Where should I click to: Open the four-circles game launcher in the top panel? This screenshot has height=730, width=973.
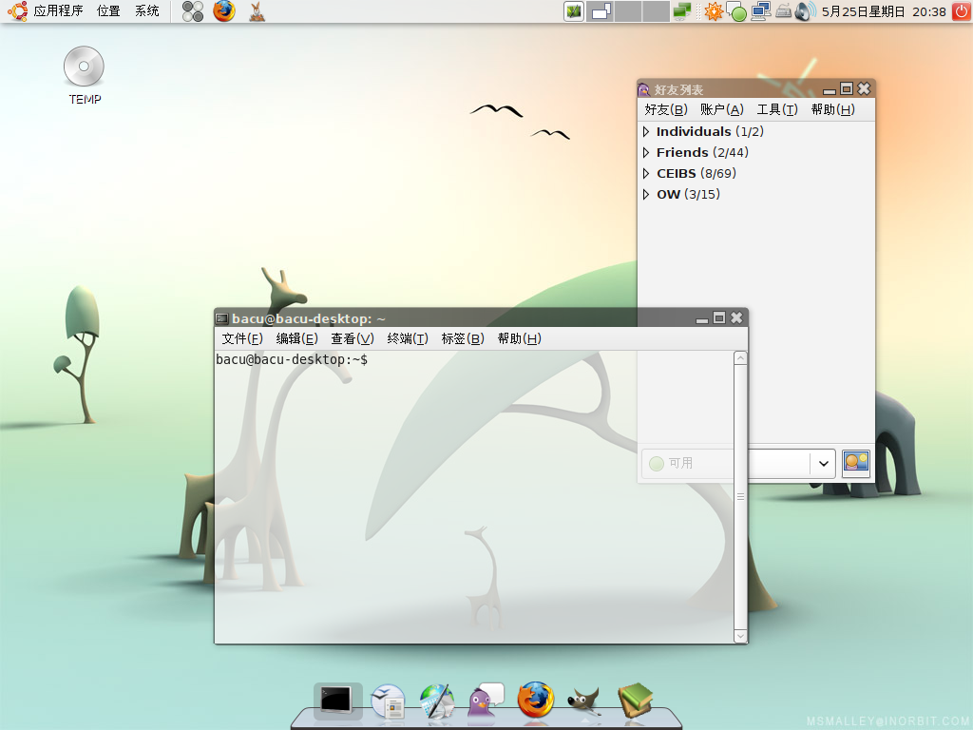coord(192,11)
